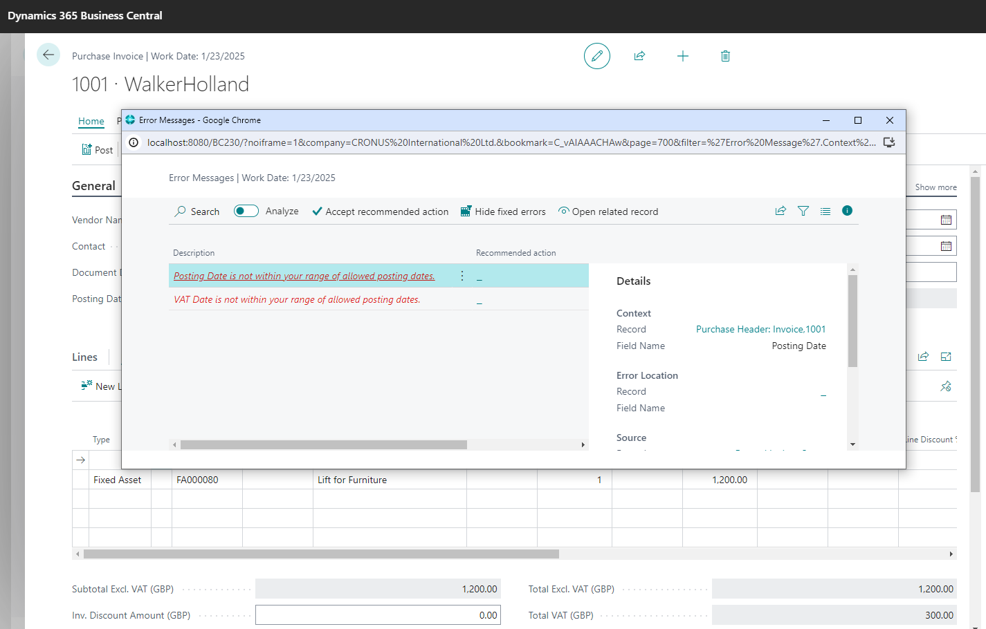Viewport: 986px width, 629px height.
Task: Go back using the arrow button
Action: 48,55
